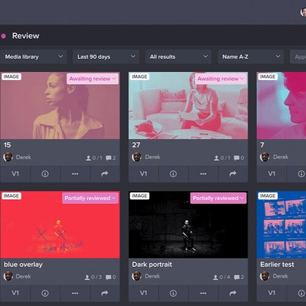Open more options for blue overlay
This screenshot has width=306, height=306.
point(75,293)
